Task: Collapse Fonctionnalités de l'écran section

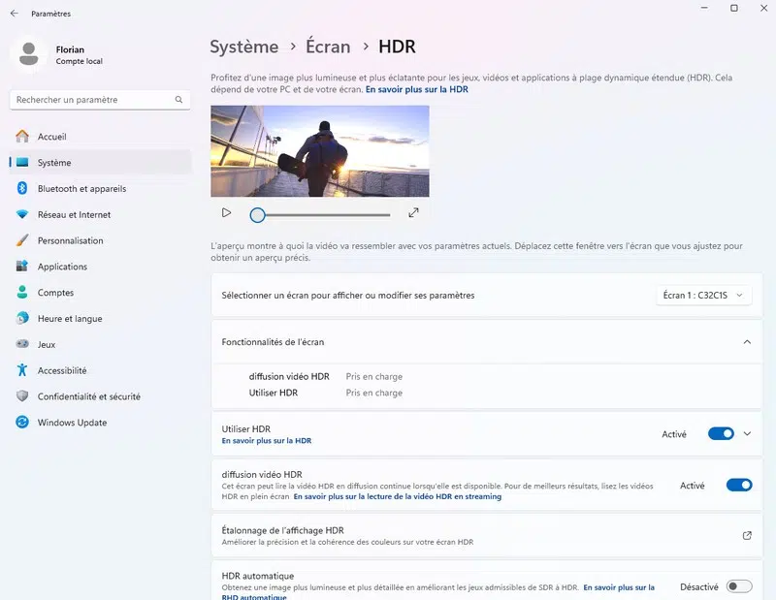Action: point(746,342)
